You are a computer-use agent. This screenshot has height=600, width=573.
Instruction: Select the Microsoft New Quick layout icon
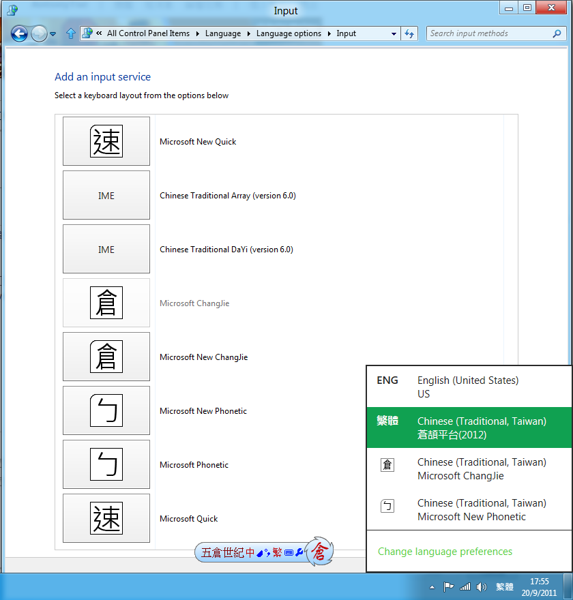point(106,141)
